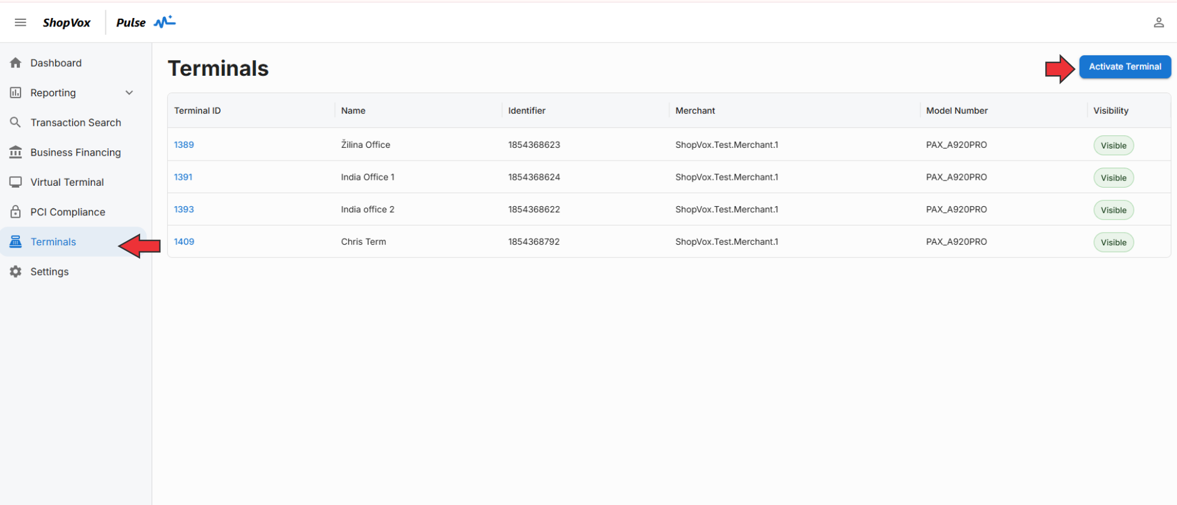Toggle Visible badge for India Office 1
The image size is (1177, 505).
[1113, 178]
